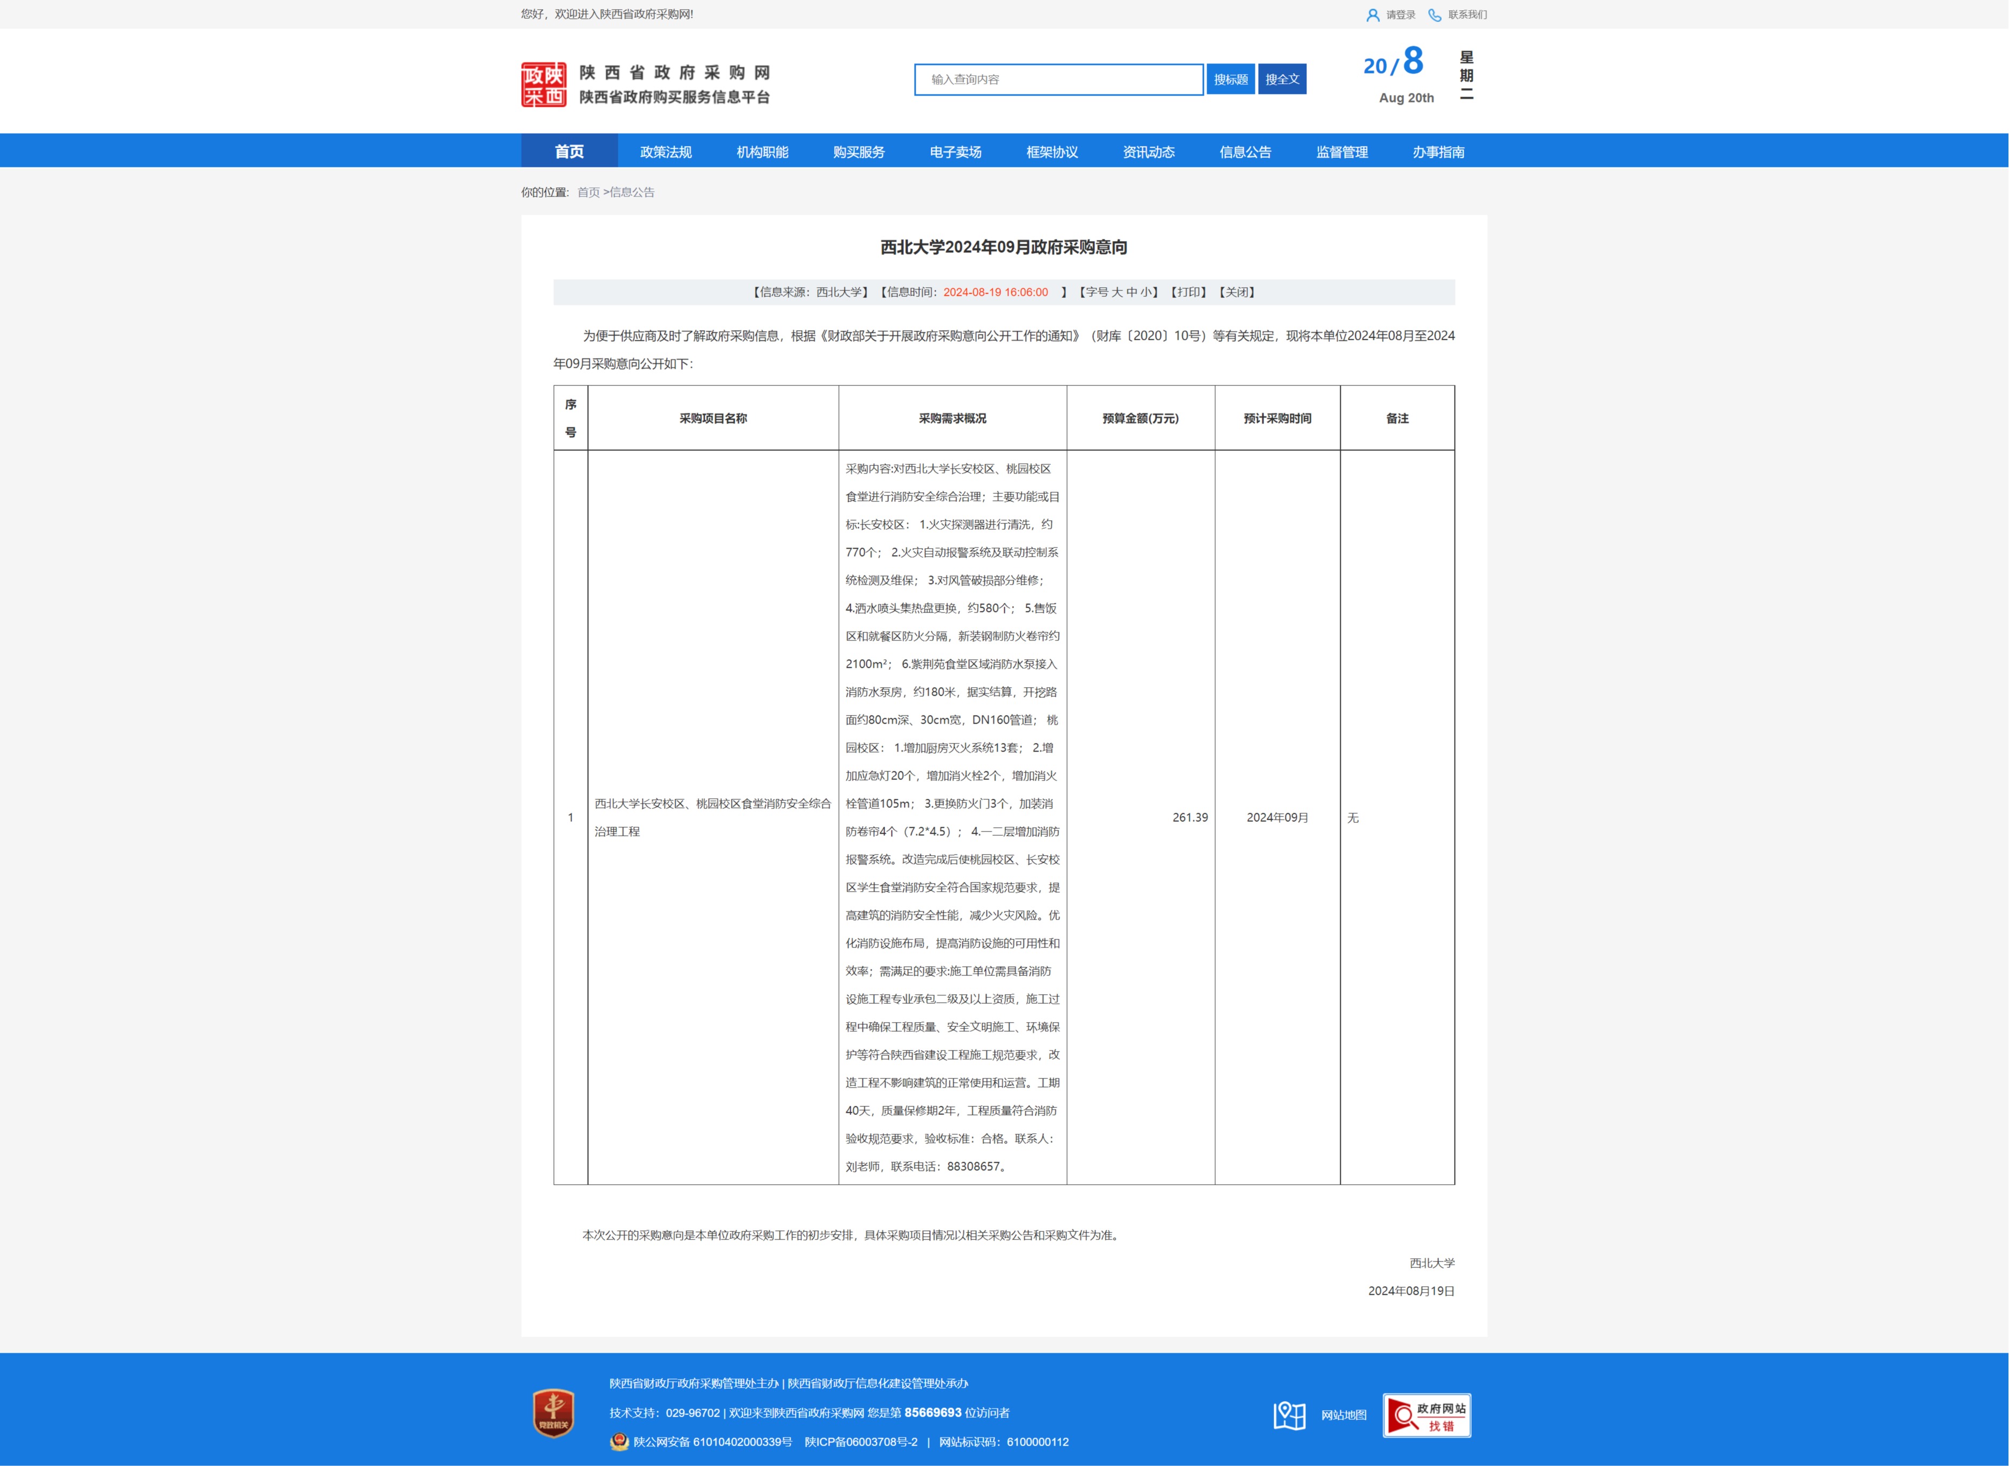2009x1466 pixels.
Task: Click the police filing badge icon
Action: click(x=618, y=1442)
